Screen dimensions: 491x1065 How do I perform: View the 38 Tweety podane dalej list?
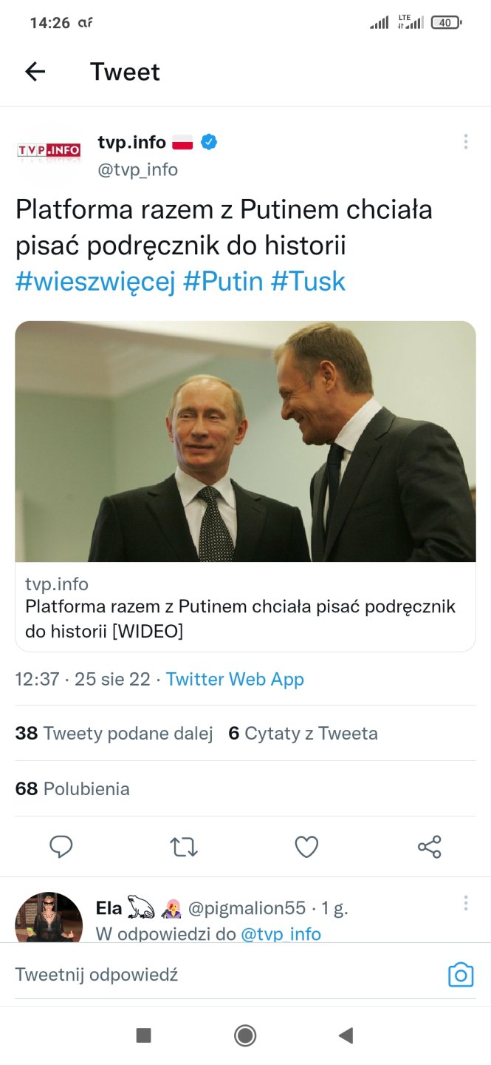pos(114,734)
